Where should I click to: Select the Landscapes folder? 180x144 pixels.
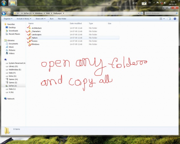point(37,35)
